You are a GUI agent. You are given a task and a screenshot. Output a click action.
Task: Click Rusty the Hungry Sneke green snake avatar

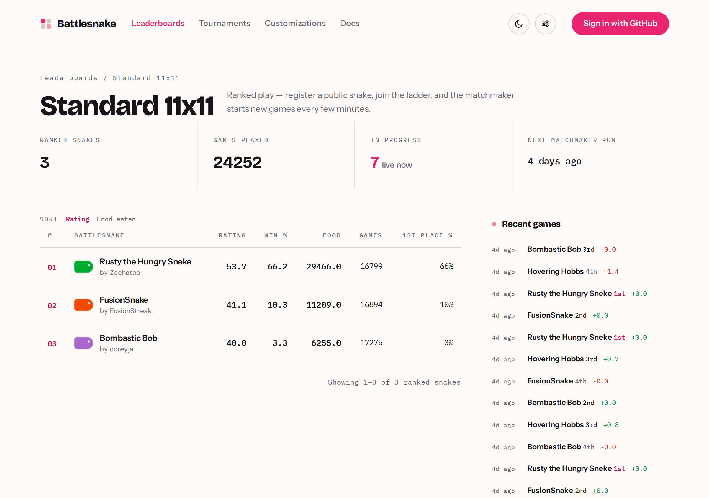click(83, 267)
